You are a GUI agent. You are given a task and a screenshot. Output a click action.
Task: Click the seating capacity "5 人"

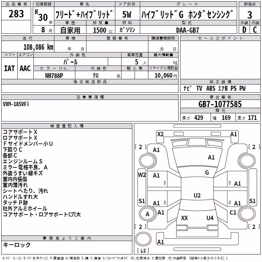[141, 62]
